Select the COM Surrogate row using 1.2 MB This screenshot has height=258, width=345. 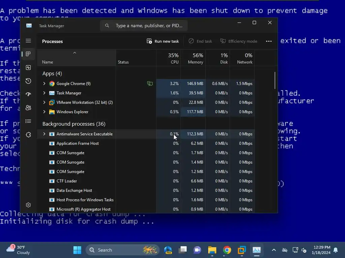(x=146, y=172)
